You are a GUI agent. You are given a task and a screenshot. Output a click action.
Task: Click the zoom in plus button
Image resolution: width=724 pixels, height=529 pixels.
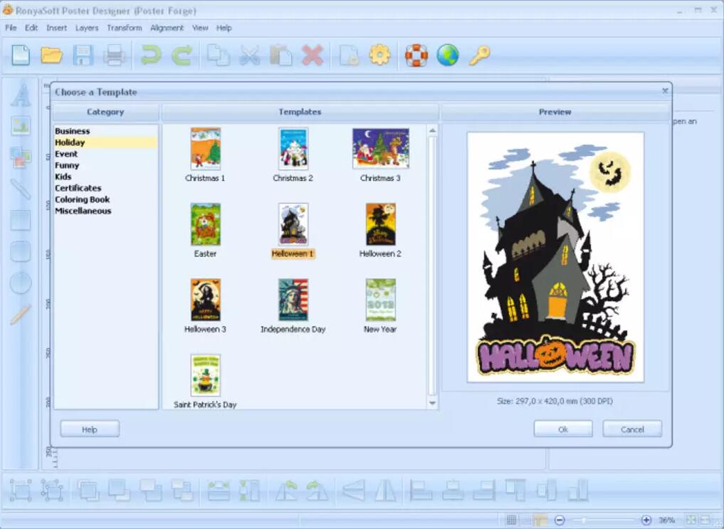pos(646,520)
